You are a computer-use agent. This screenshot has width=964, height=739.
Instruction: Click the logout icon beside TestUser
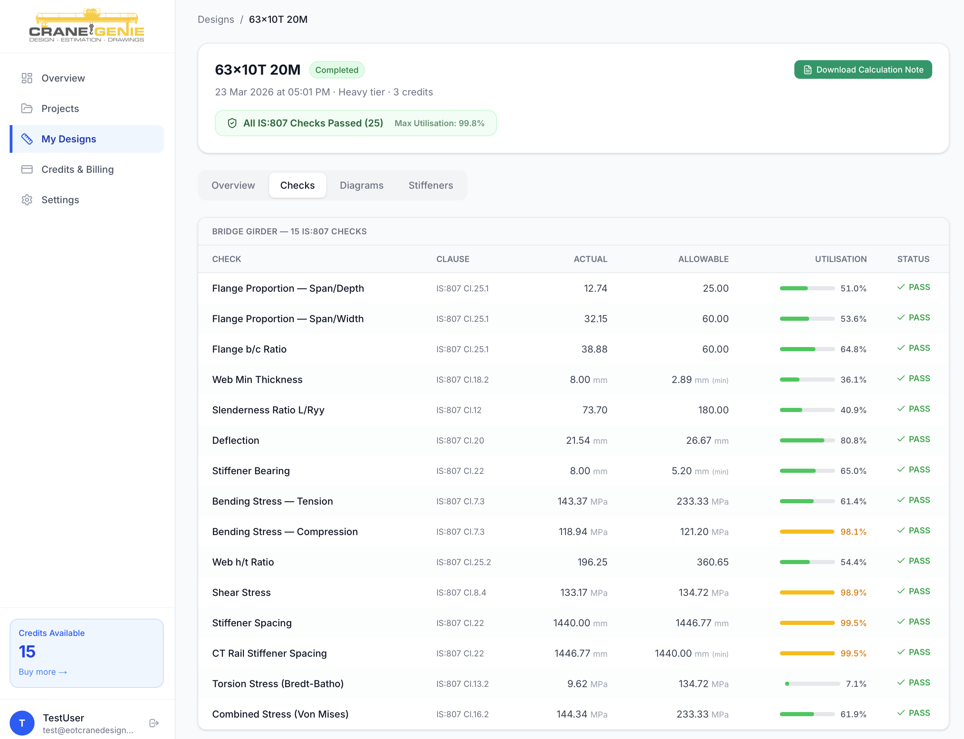(154, 723)
